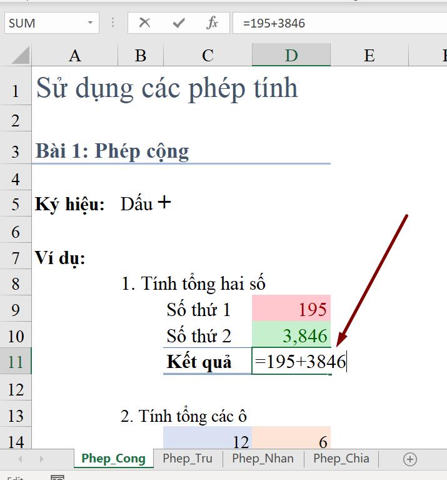Select column A header
Screen dimensions: 447x480
(74, 55)
